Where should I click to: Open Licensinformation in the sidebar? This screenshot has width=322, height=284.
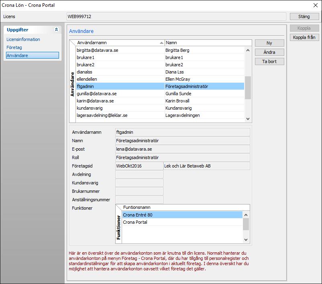click(23, 39)
